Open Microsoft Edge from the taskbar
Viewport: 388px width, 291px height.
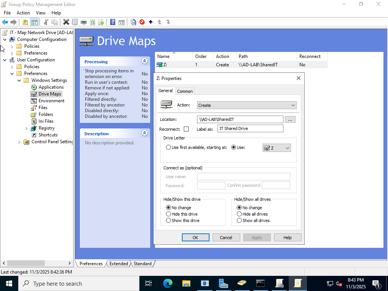pos(167,283)
